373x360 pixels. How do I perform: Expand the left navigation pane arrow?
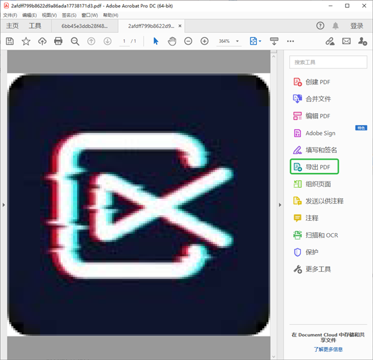coord(4,205)
